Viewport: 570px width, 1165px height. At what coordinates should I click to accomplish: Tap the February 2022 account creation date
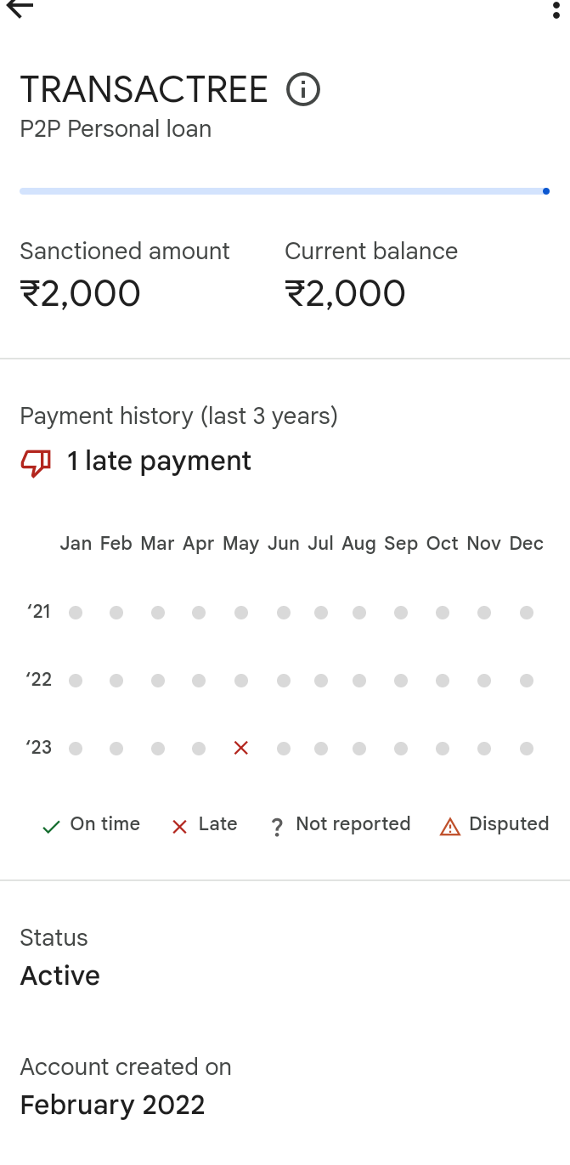(x=112, y=1105)
